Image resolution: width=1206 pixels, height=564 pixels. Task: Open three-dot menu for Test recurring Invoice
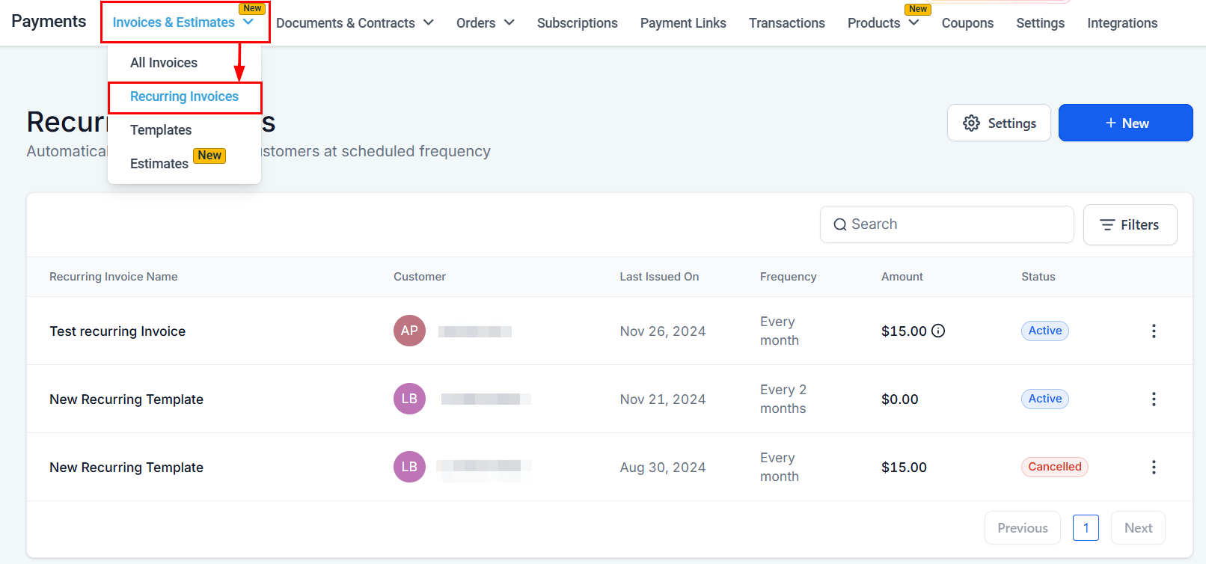click(1154, 331)
